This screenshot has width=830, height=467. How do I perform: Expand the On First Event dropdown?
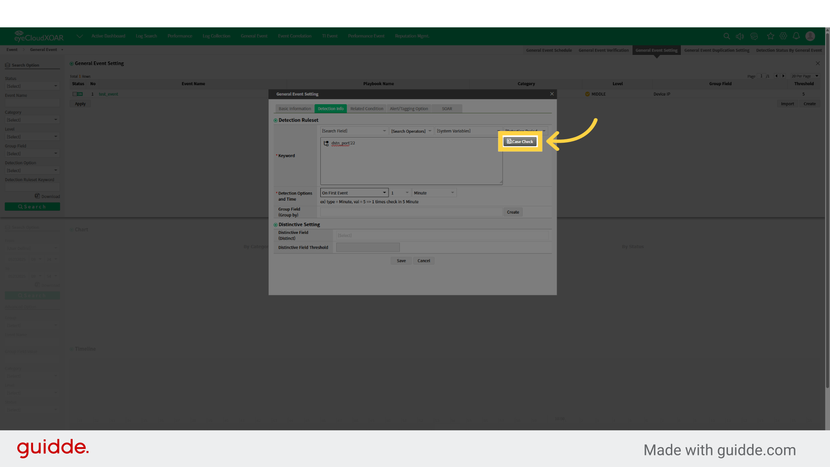[354, 192]
